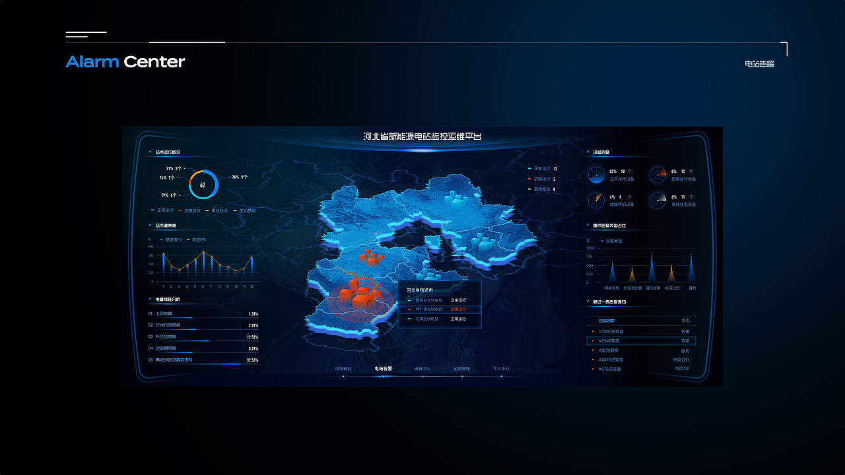Click the donut chart center showing 62
845x475 pixels.
(203, 185)
